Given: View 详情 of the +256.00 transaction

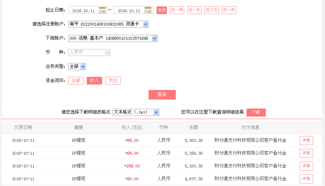Looking at the screenshot, I should click(306, 166).
